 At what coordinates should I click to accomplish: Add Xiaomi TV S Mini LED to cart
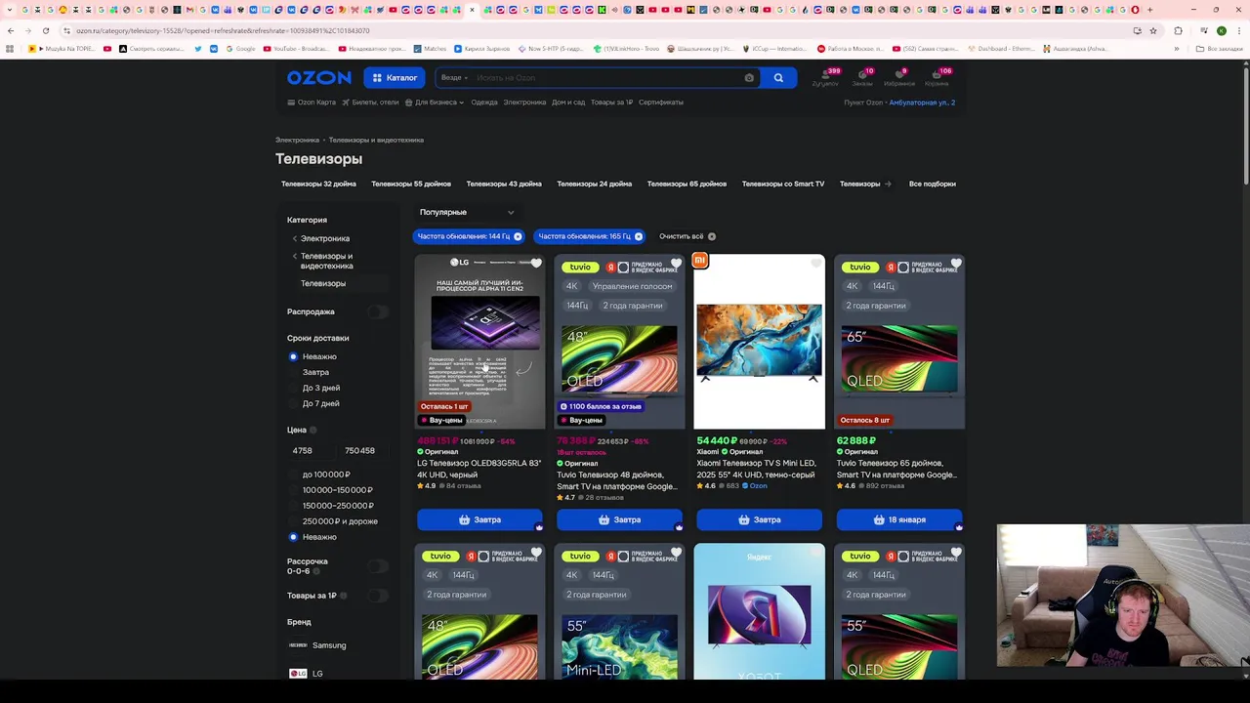759,520
